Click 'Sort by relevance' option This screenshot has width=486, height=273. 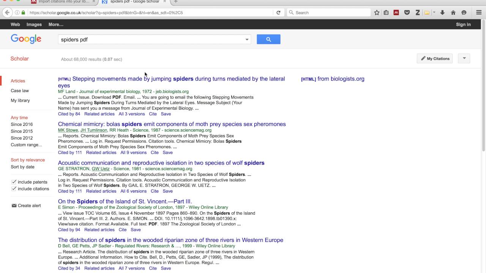(28, 160)
